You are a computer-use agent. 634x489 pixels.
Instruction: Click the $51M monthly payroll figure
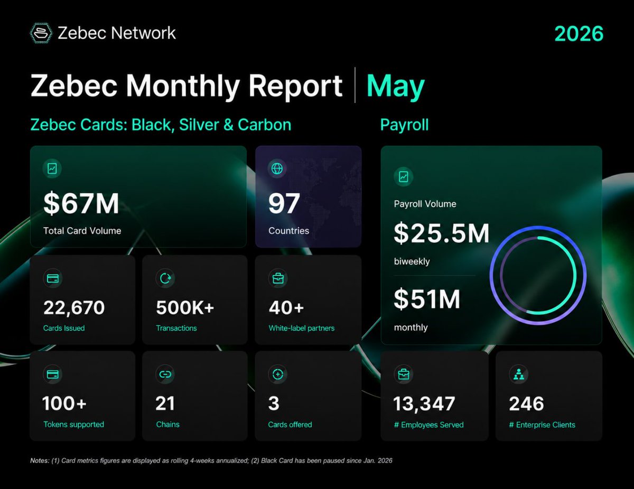click(427, 299)
